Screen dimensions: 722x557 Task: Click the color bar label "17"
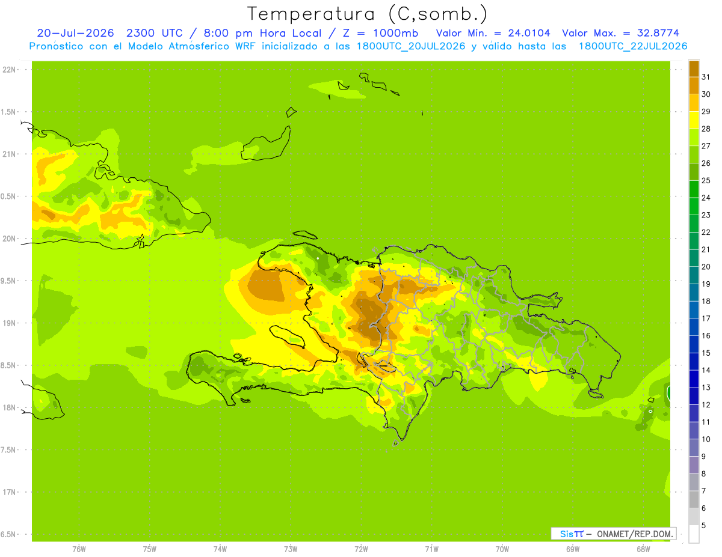(706, 318)
